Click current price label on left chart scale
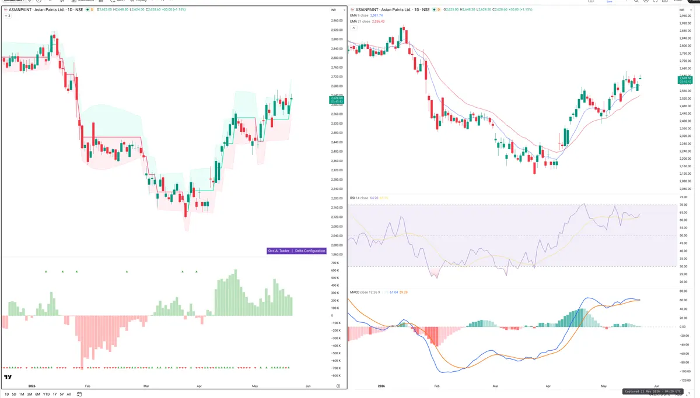The image size is (700, 398). (x=337, y=100)
